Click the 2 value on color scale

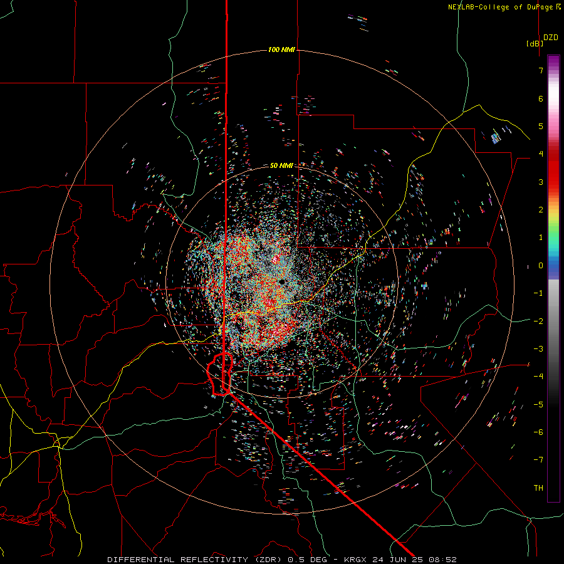[541, 210]
